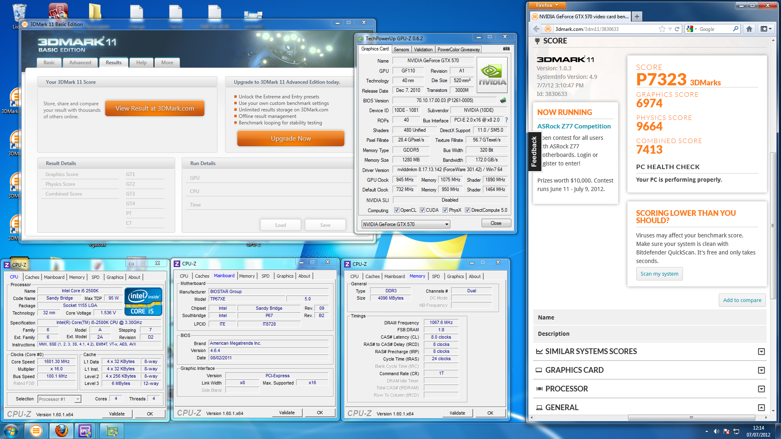Image resolution: width=781 pixels, height=439 pixels.
Task: Click the GPU-Z screenshot camera icon
Action: point(506,49)
